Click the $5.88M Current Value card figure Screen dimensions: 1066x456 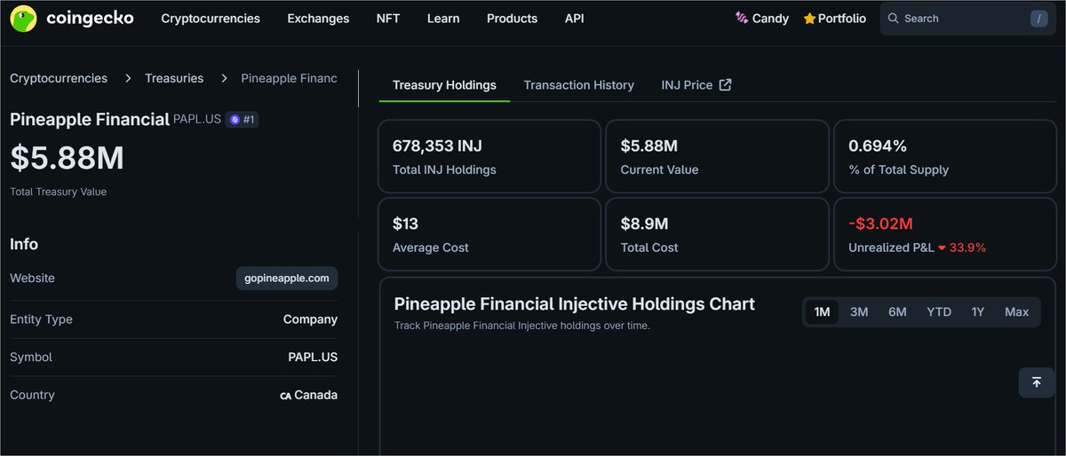648,146
